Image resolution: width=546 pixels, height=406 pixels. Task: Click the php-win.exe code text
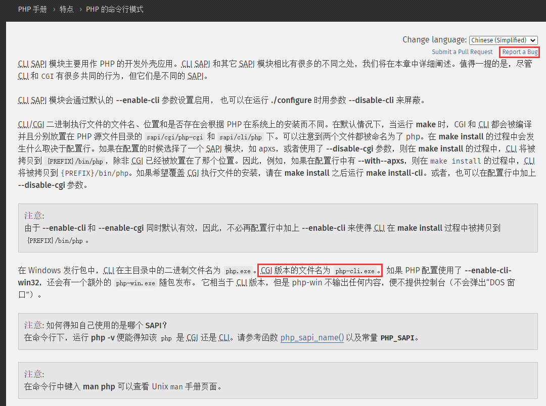(135, 283)
